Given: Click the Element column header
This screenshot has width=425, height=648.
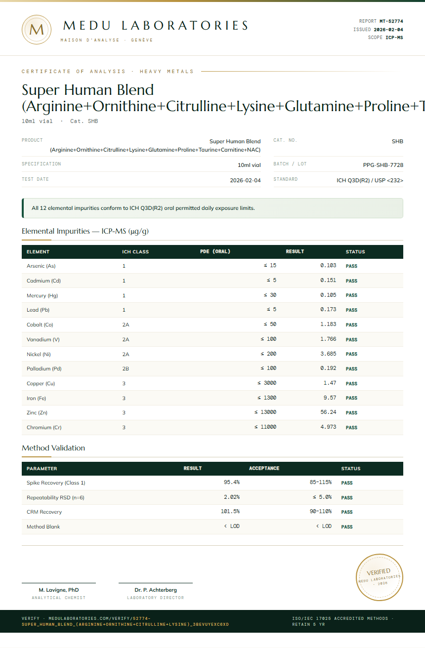Looking at the screenshot, I should (x=38, y=252).
